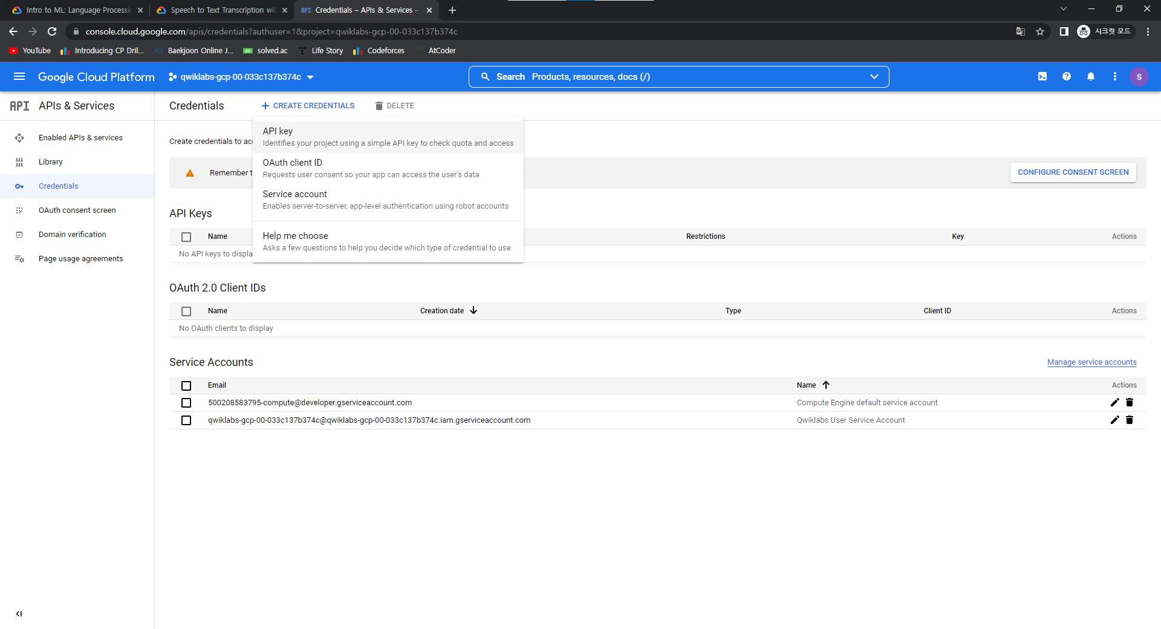Go back using the browser back arrow

[x=13, y=31]
